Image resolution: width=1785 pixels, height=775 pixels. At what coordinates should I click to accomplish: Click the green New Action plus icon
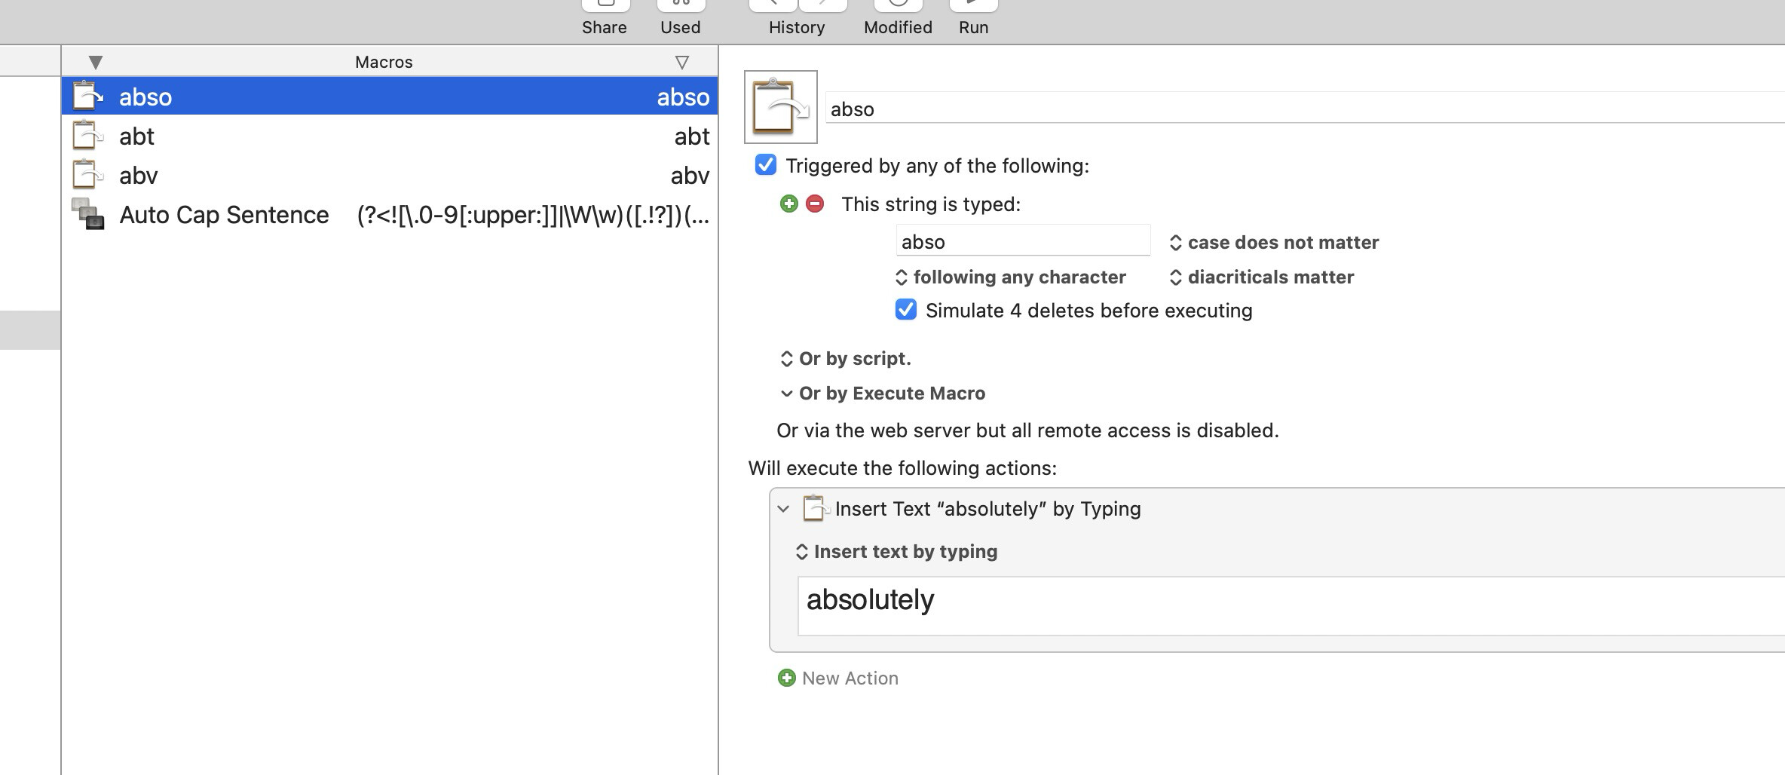click(x=786, y=678)
